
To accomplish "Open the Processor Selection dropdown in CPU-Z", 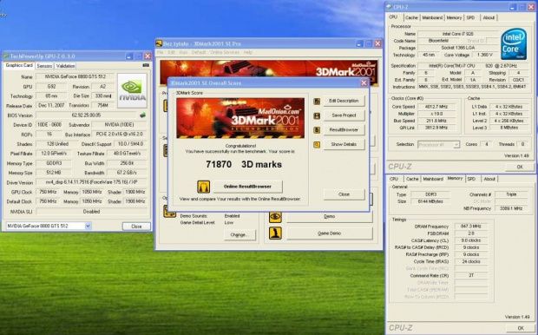I will tap(456, 145).
